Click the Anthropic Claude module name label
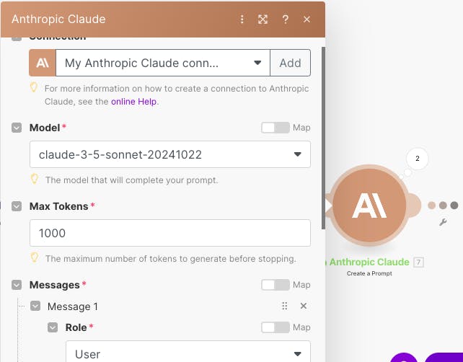463x362 pixels. click(x=369, y=262)
